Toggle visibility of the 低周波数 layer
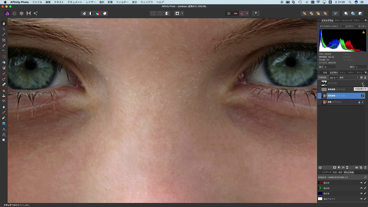368x207 pixels. 363,96
